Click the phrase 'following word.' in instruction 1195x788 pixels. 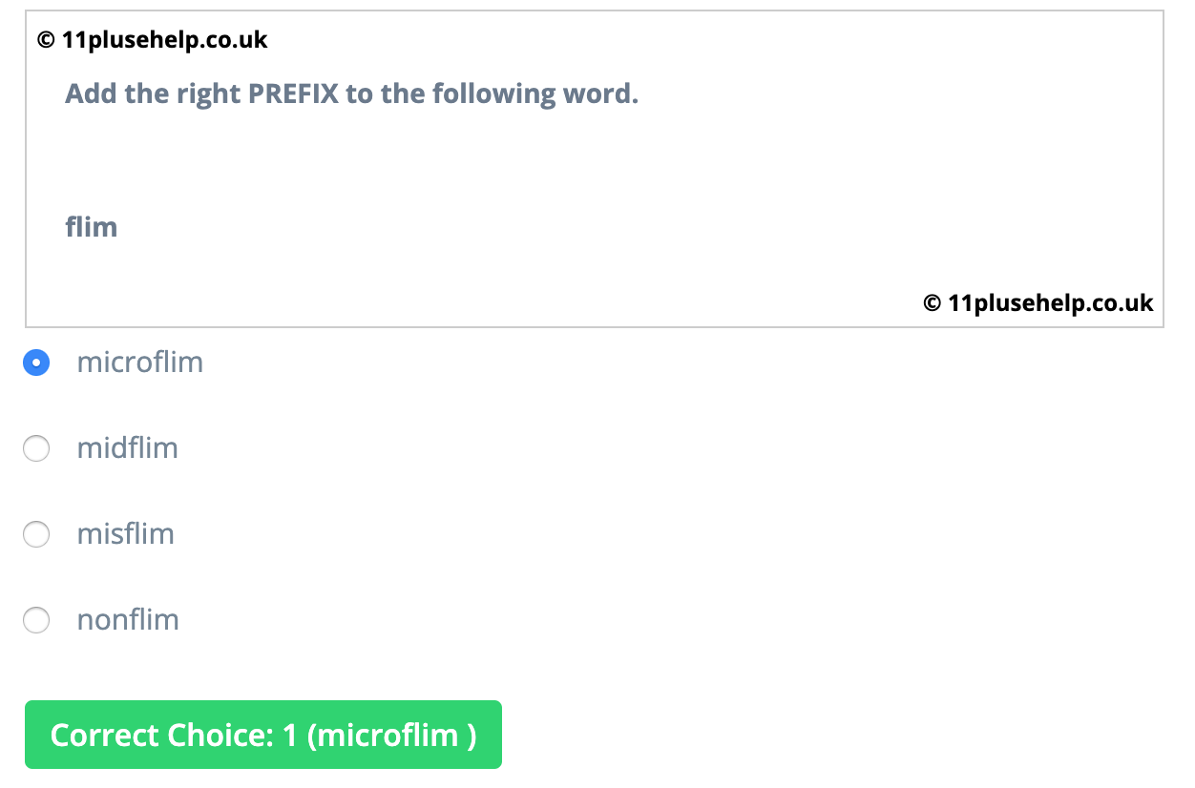(535, 93)
